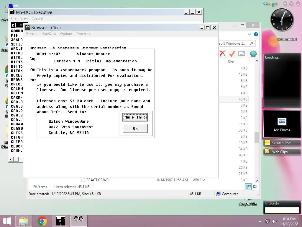302x227 pixels.
Task: Click left scroll arrow in MS-DOS Executive
Action: (x=11, y=159)
